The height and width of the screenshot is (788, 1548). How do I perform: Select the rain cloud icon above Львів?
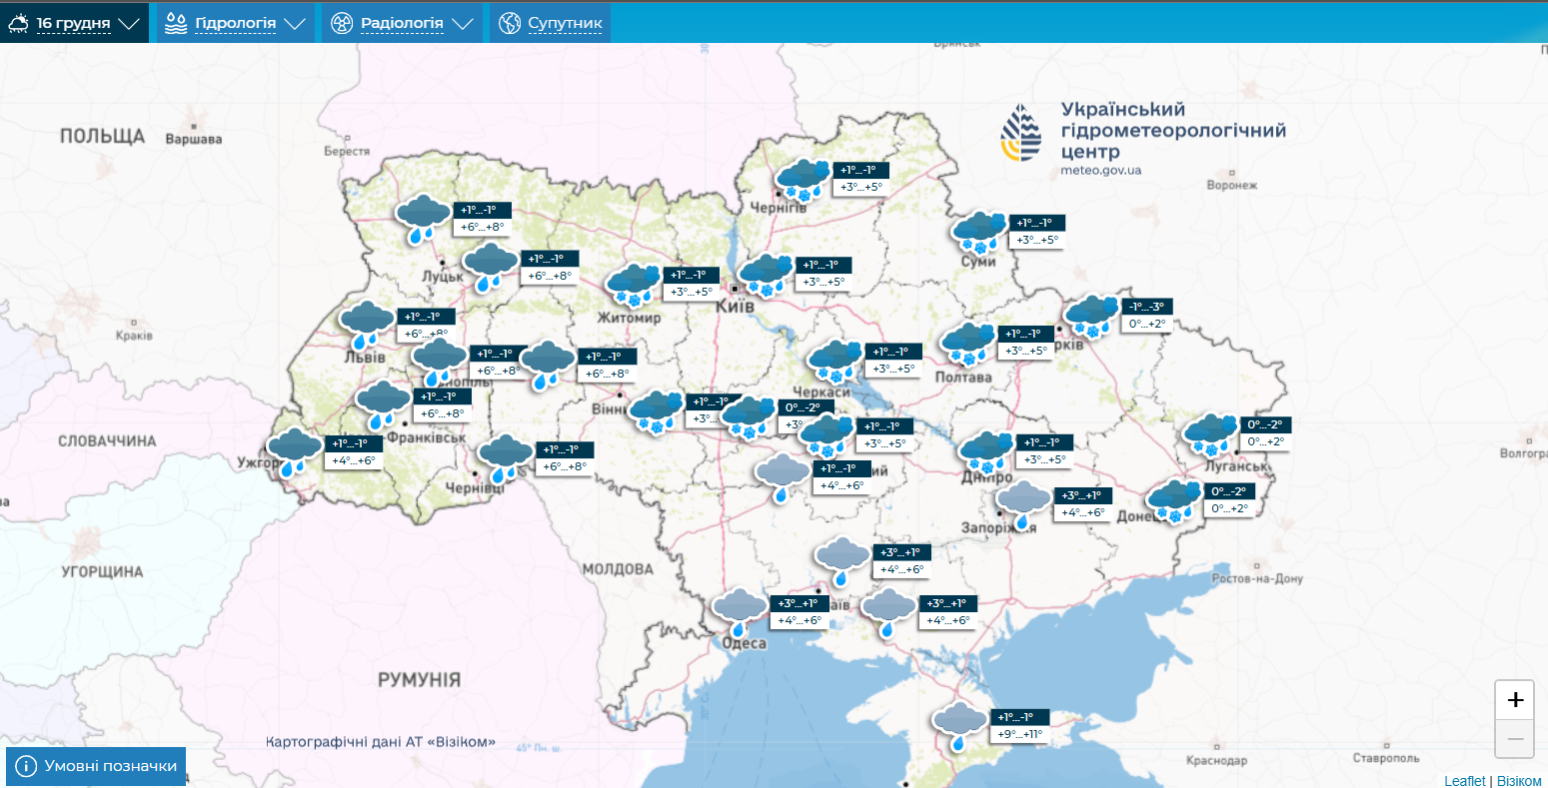coord(367,326)
